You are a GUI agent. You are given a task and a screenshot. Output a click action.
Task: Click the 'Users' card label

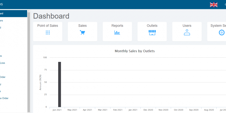pos(187,26)
